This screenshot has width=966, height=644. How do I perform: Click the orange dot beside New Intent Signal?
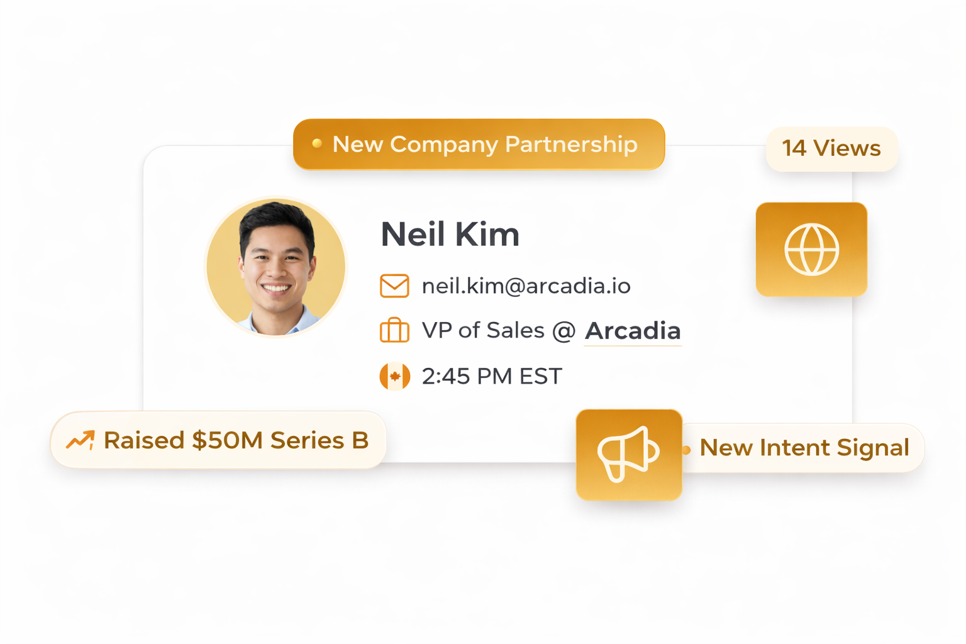[686, 450]
